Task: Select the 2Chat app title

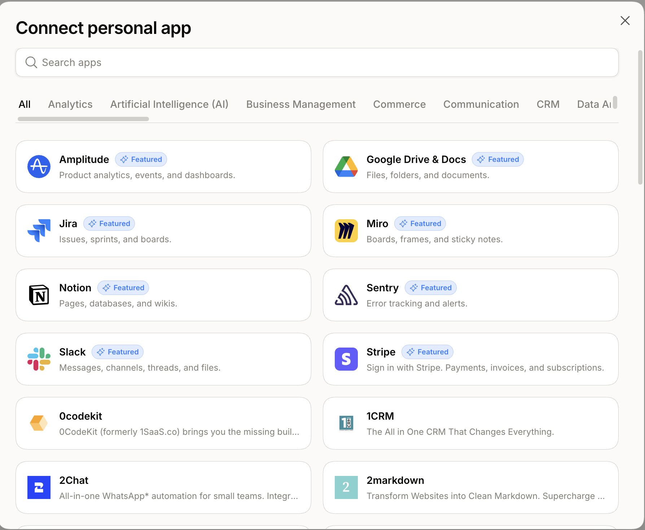Action: point(74,480)
